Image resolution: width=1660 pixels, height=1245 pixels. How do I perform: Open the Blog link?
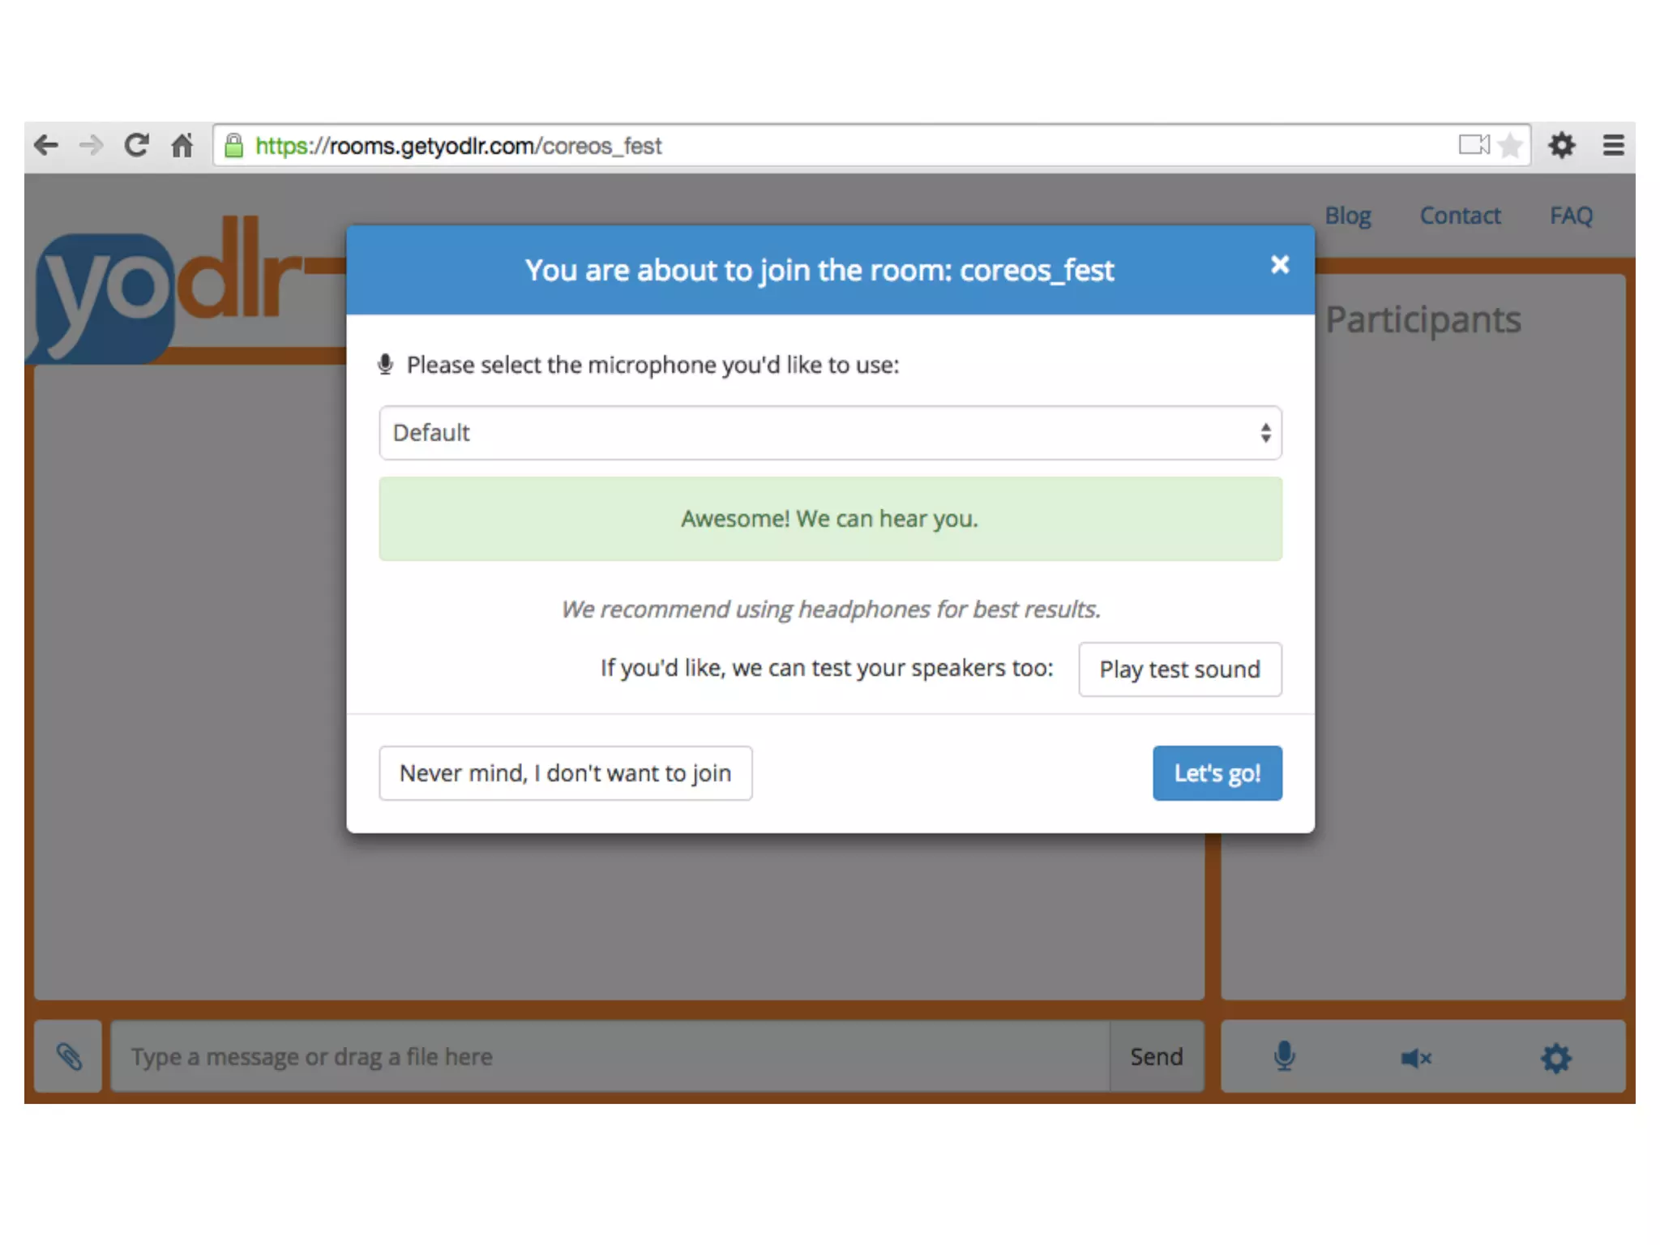[1347, 216]
